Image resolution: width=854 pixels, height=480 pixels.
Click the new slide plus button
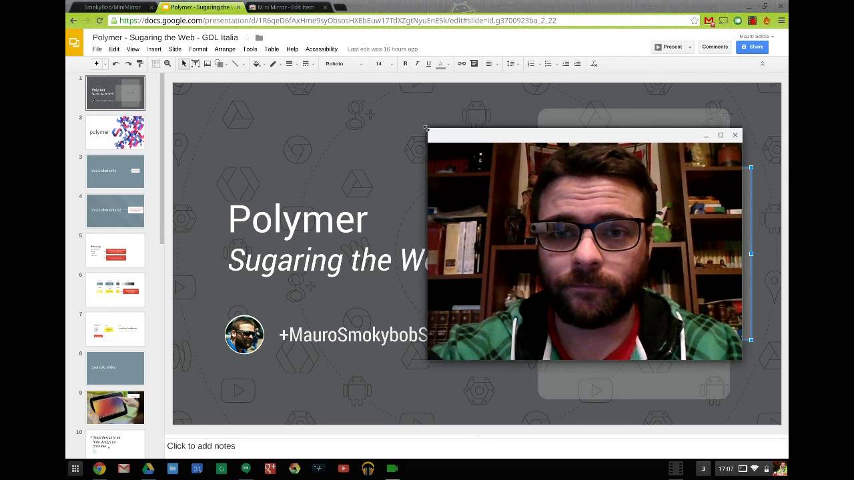tap(96, 64)
